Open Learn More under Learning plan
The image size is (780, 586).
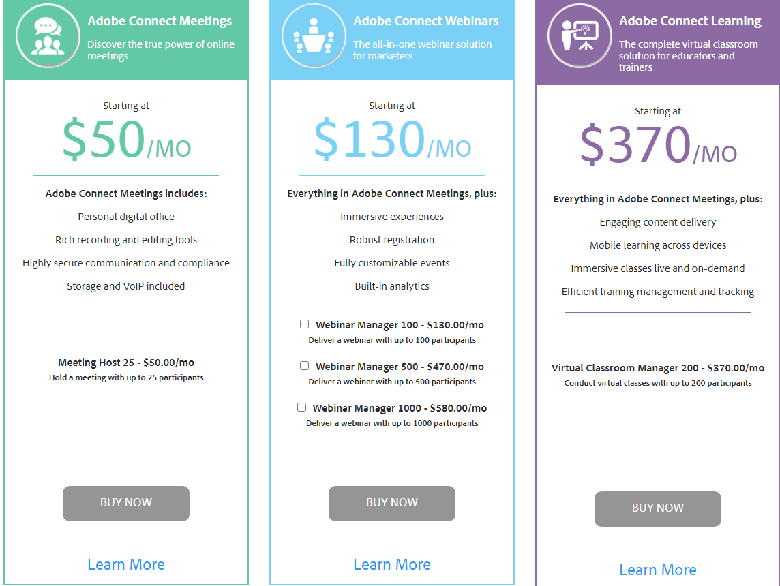click(x=658, y=570)
